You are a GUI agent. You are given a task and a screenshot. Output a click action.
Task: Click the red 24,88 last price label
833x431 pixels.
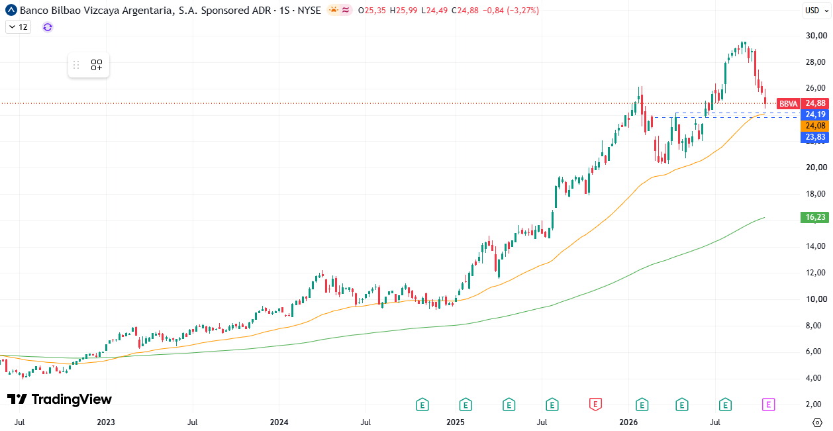[x=814, y=103]
